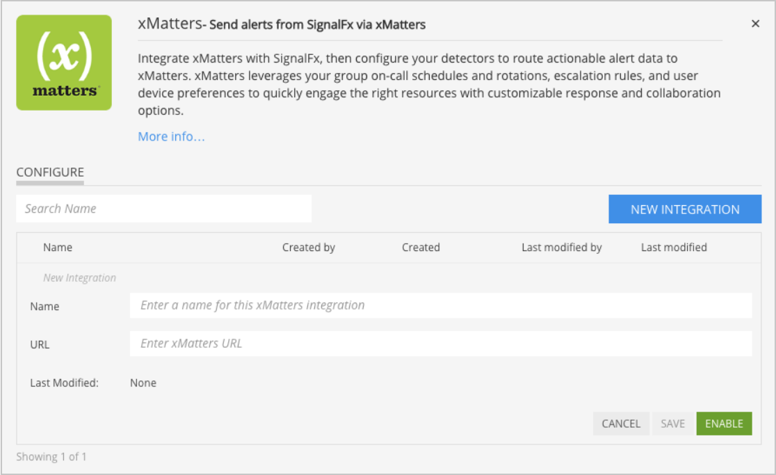The image size is (776, 475).
Task: Close the xMatters integration dialog
Action: coord(755,23)
